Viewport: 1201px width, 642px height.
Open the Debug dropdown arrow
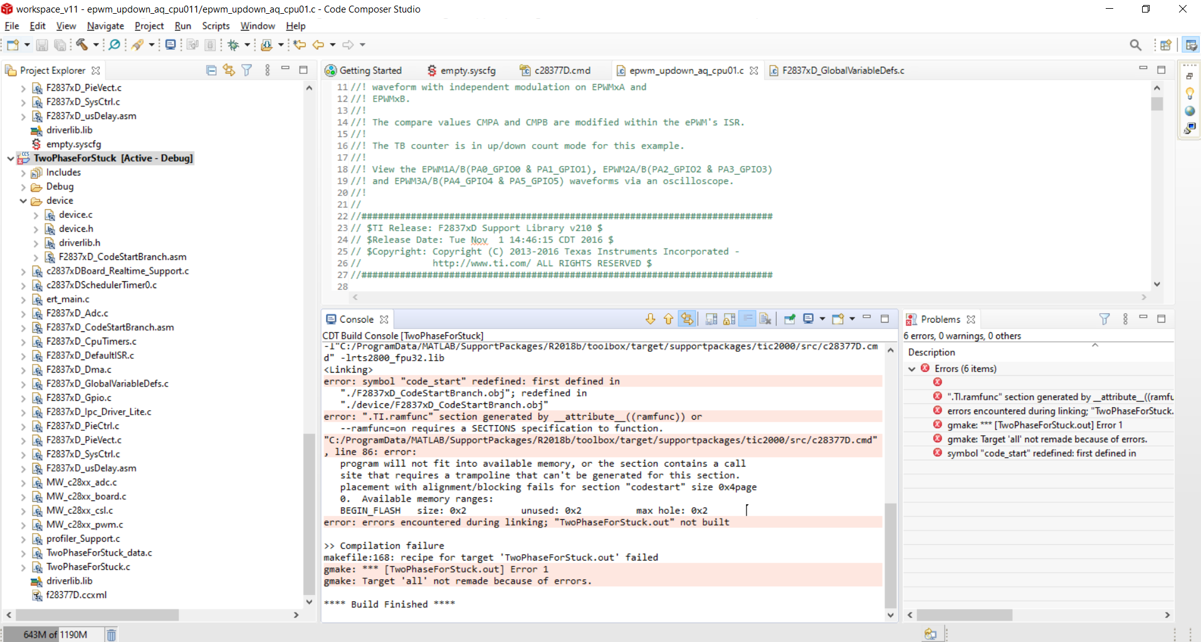click(x=248, y=44)
